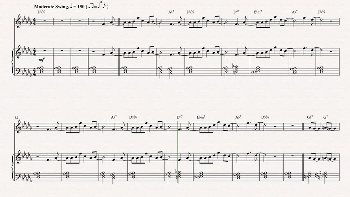This screenshot has width=350, height=197.
Task: Select the bass clef in first system
Action: tap(17, 70)
